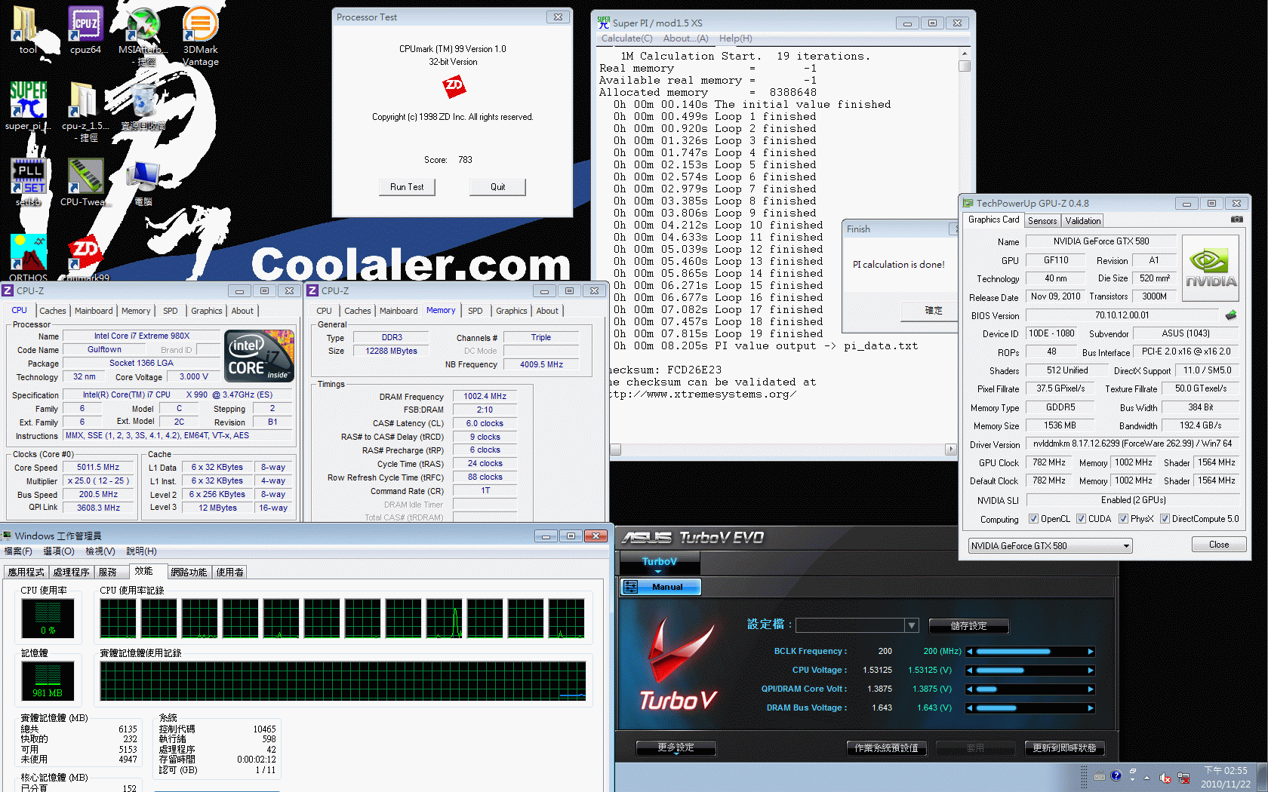This screenshot has width=1268, height=792.
Task: Click the CPU Voltage decrease arrow
Action: (x=970, y=671)
